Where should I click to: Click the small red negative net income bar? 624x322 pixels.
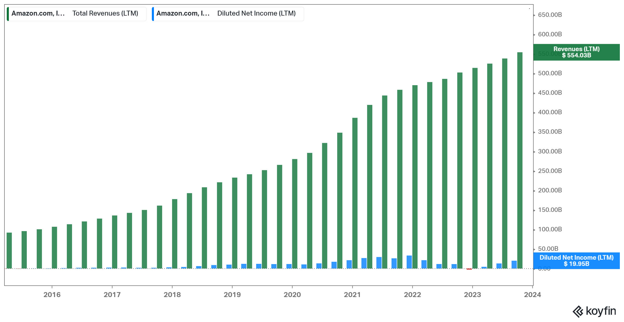469,269
